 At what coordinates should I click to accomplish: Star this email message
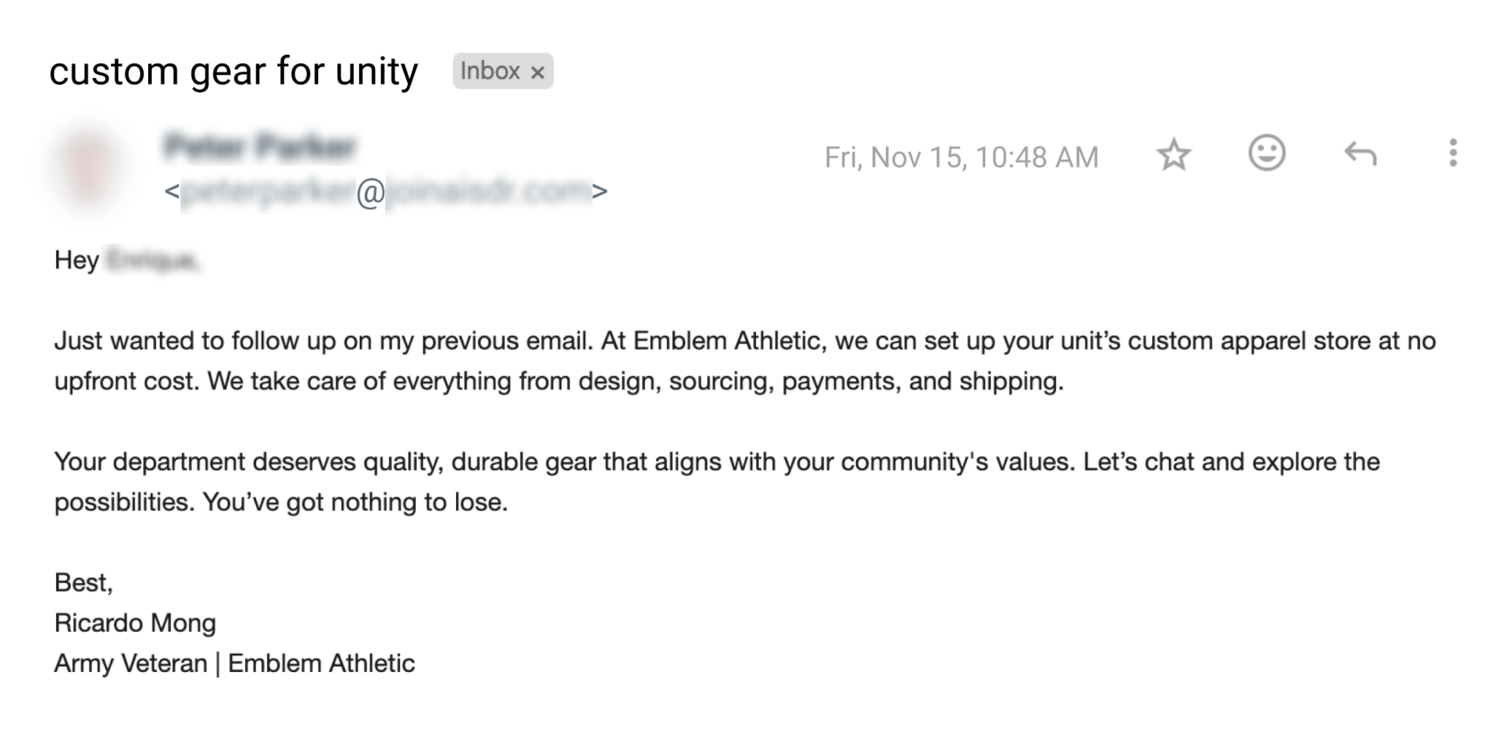pos(1173,155)
